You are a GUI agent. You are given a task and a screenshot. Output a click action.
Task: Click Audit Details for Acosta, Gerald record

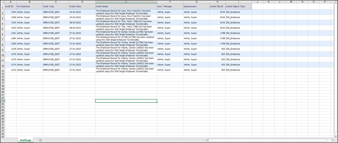pyautogui.click(x=126, y=44)
